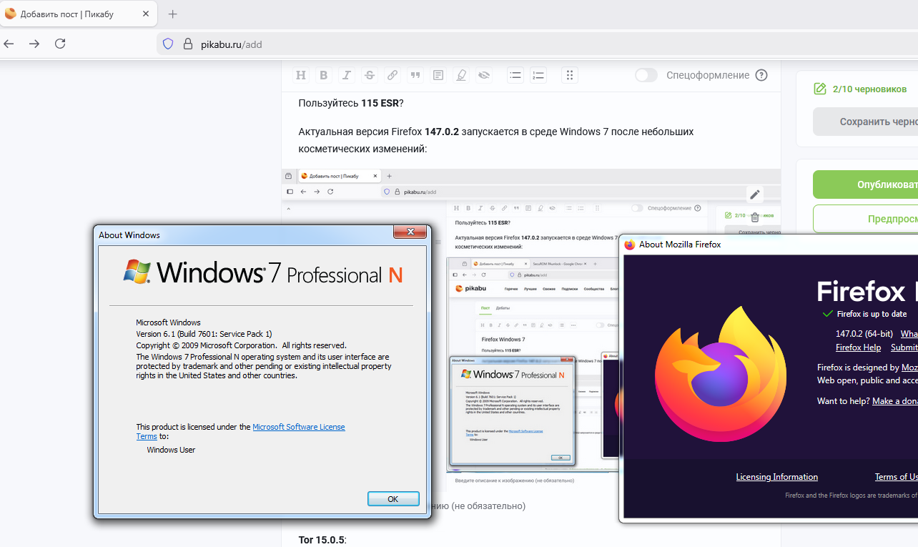Open the Спецоформление help question mark

click(x=761, y=75)
